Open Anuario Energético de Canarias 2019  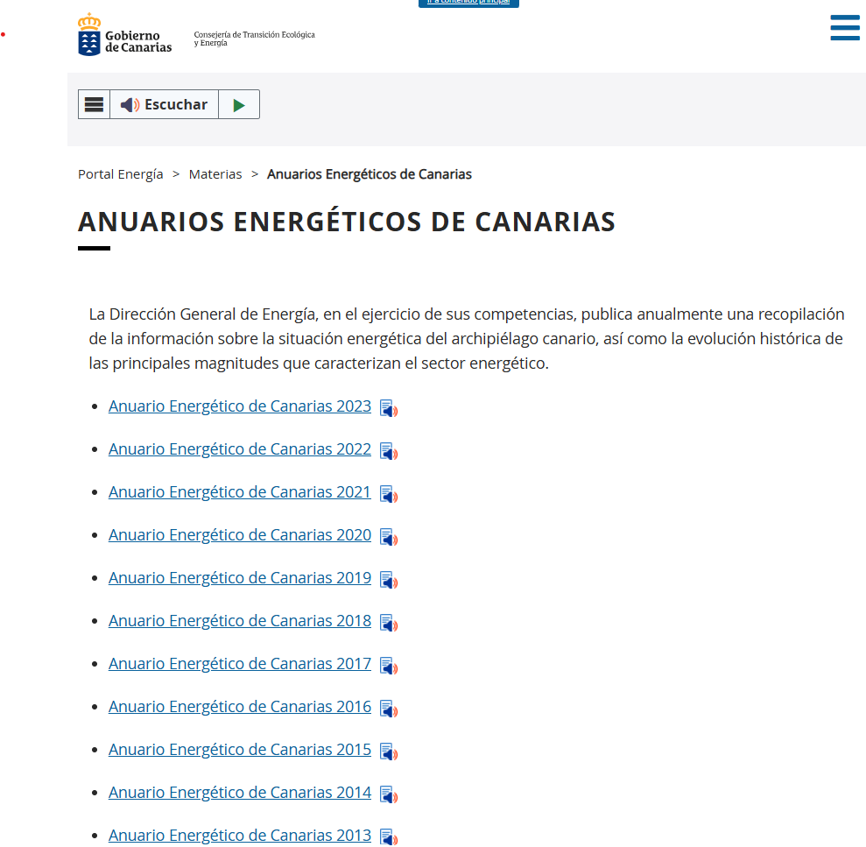coord(239,577)
